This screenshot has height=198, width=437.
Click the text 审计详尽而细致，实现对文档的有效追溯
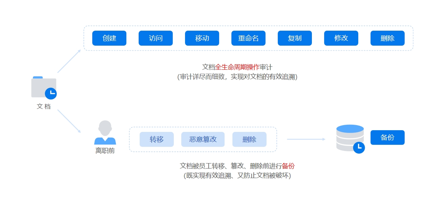[x=237, y=77]
